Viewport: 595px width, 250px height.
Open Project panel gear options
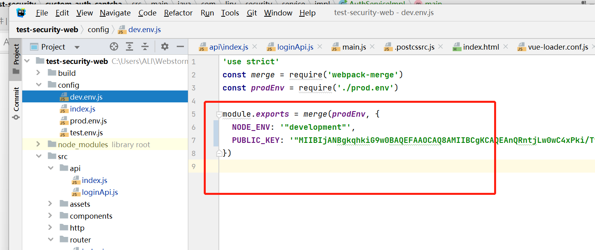click(165, 47)
